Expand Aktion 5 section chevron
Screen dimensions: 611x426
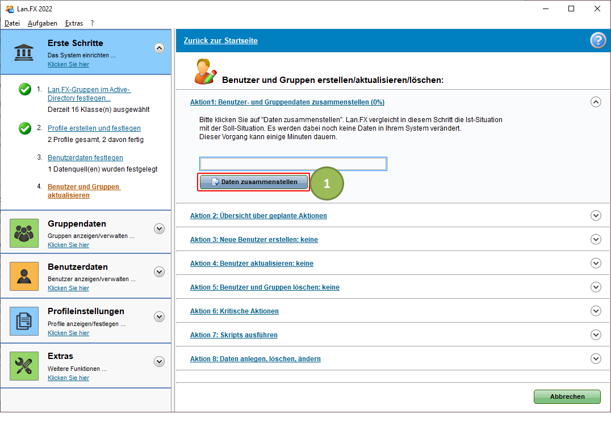[596, 287]
